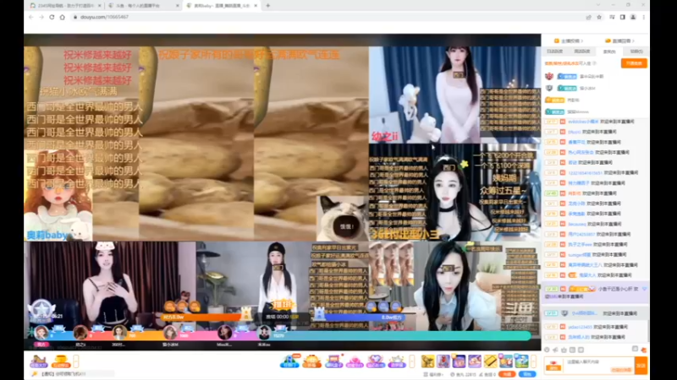
Task: Select the second purple gift
Action: 459,361
